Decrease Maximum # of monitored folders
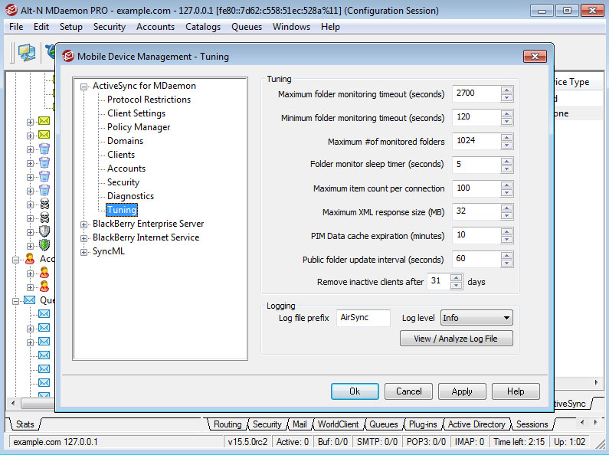Screen dimensions: 609x455 coord(506,146)
